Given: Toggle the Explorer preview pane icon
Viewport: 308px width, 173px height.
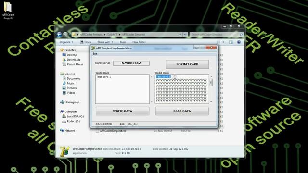Looking at the screenshot, I should (x=231, y=42).
